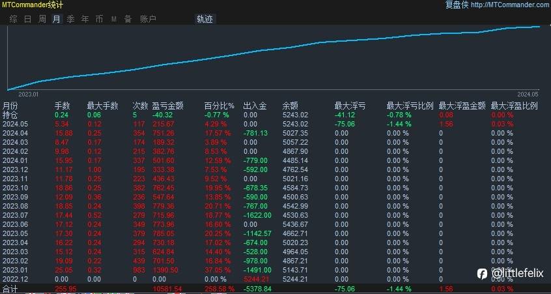Screen dimensions: 551x294
Task: Select the 2023.03 month row
Action: tap(275, 252)
